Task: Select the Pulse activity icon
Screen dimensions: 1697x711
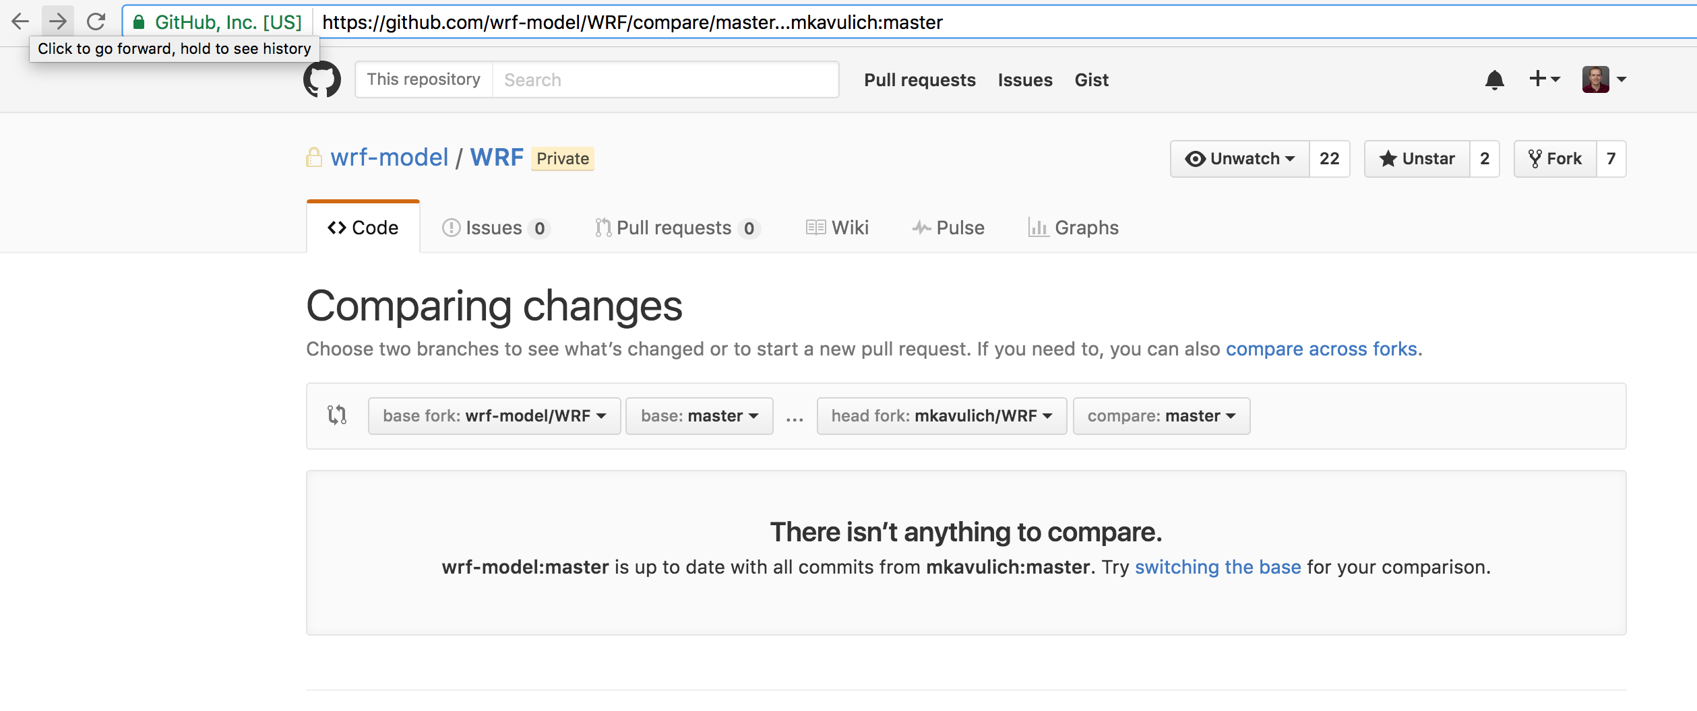Action: click(x=921, y=227)
